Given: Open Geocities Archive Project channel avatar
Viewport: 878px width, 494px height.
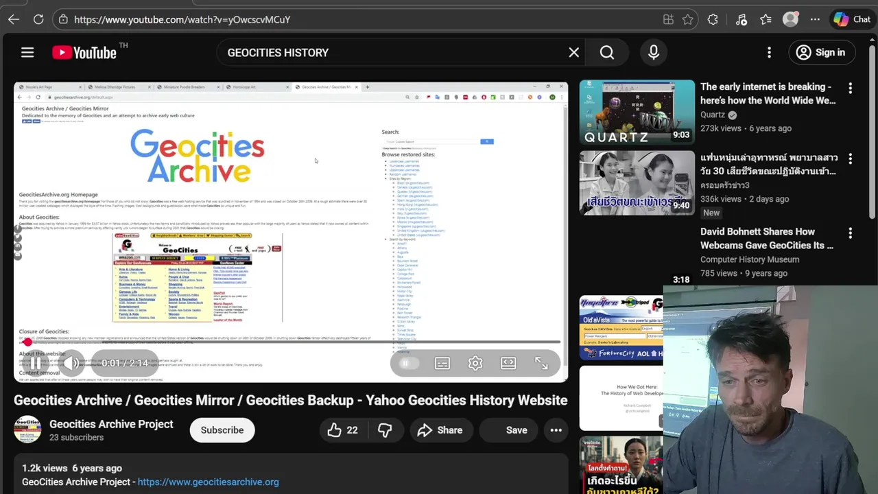Looking at the screenshot, I should tap(27, 430).
